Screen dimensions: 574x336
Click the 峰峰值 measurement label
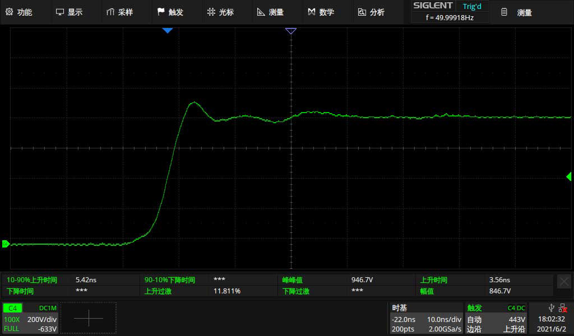292,280
